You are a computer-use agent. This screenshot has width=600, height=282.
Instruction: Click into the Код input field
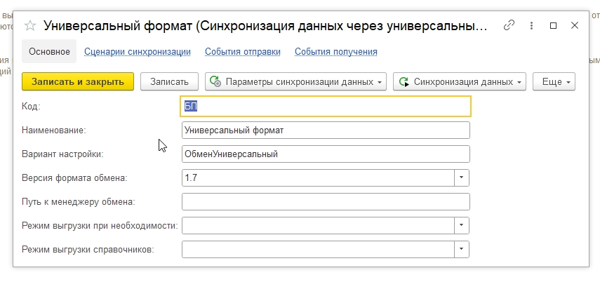(x=326, y=106)
